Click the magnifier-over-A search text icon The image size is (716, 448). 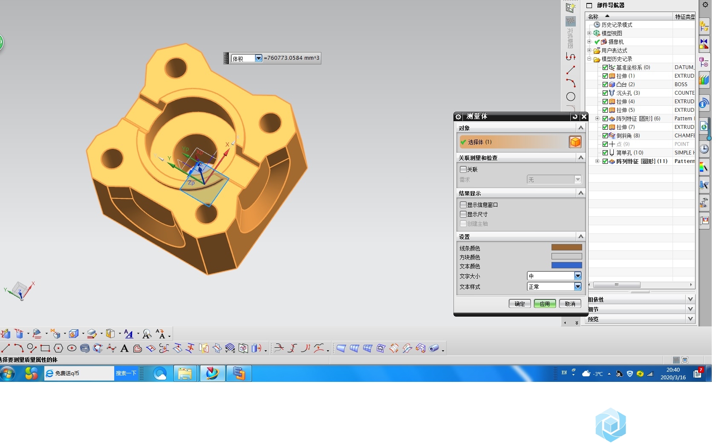pyautogui.click(x=147, y=334)
